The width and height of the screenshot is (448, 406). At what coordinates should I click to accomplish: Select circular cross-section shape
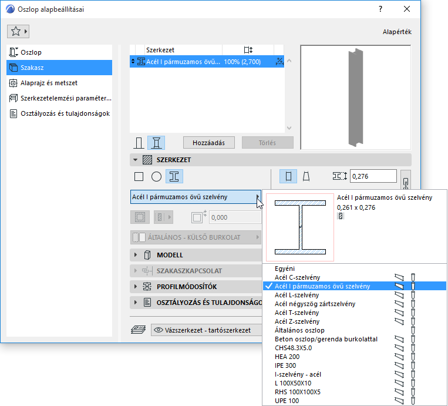click(156, 176)
